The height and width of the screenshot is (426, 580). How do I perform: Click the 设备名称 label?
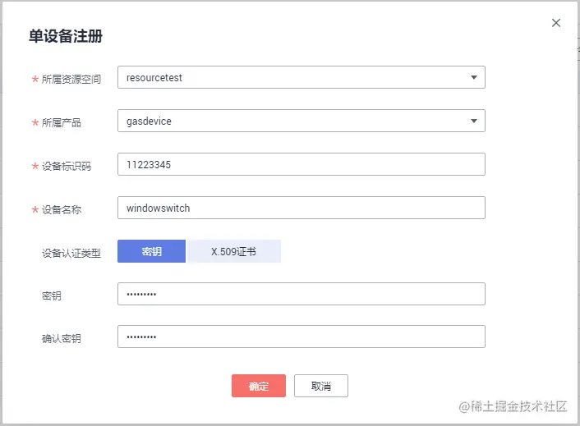coord(62,210)
